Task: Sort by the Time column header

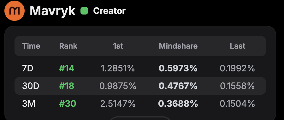Action: [x=31, y=46]
